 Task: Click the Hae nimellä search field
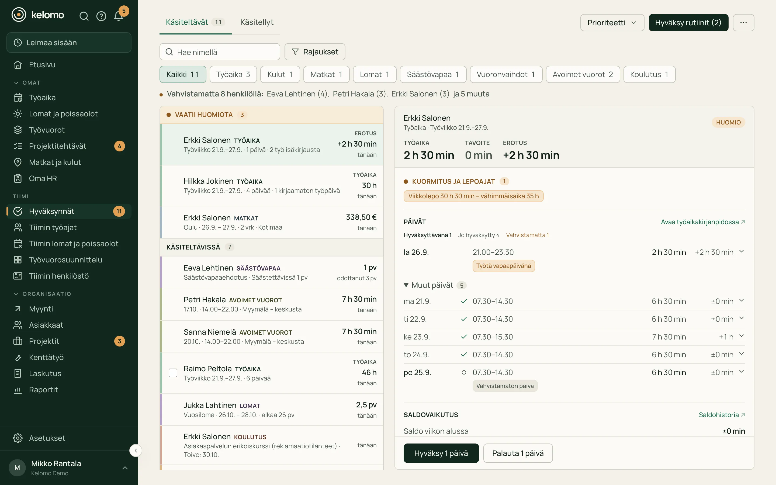pos(220,52)
